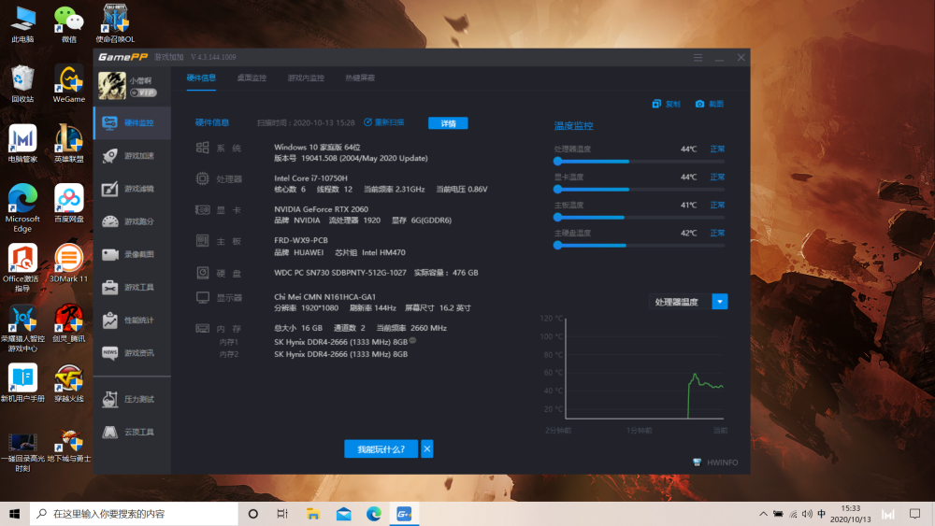Click the volume icon in system tray
935x526 pixels.
coord(807,514)
